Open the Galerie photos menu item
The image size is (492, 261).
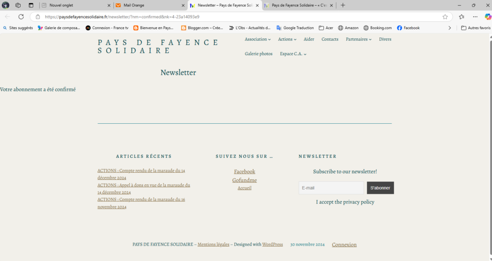(x=258, y=54)
